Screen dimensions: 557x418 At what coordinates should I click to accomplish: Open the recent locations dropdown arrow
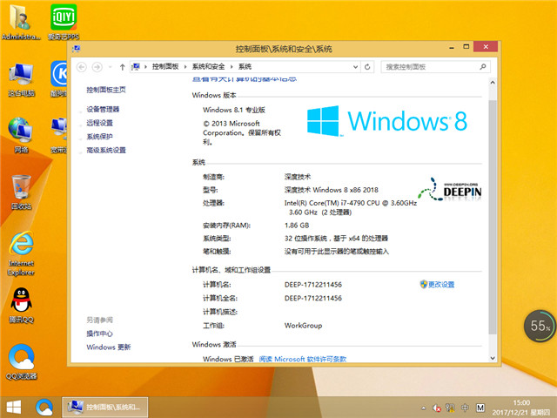(111, 67)
